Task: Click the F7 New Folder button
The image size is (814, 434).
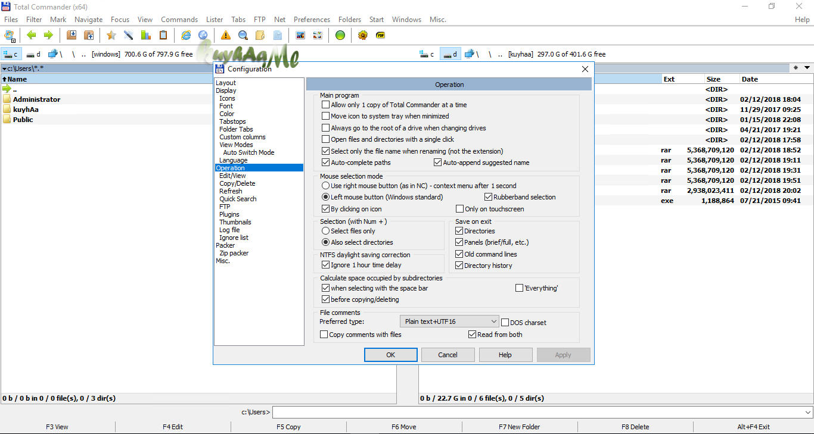Action: coord(520,427)
